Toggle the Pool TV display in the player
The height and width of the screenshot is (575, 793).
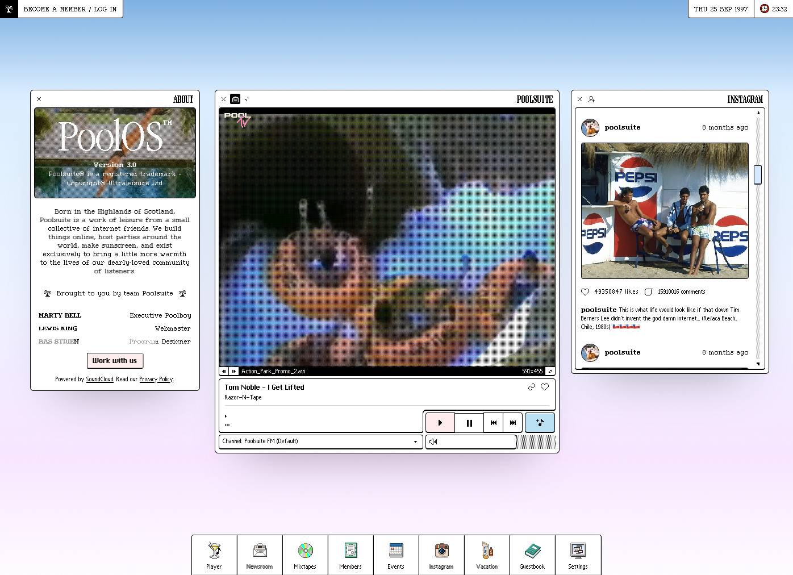[235, 99]
